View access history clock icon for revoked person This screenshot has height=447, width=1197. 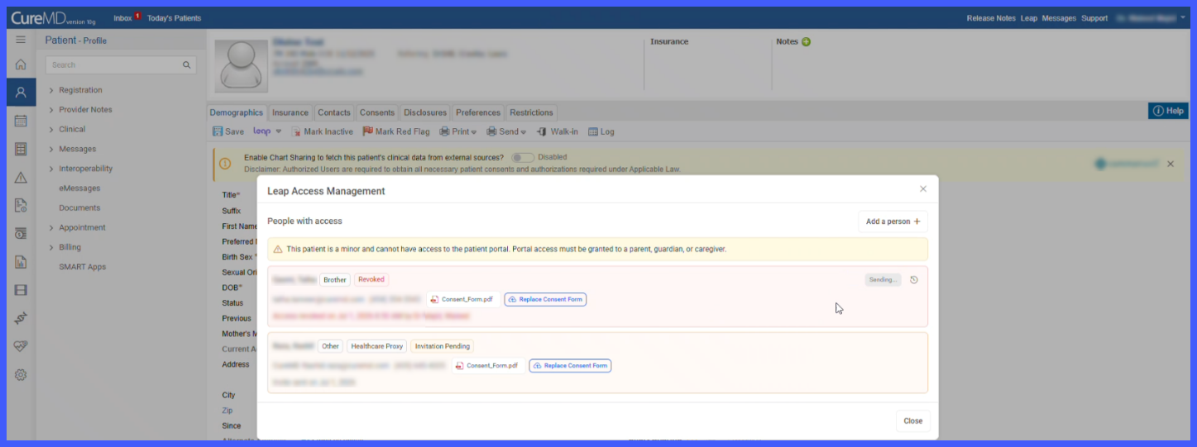pyautogui.click(x=914, y=280)
